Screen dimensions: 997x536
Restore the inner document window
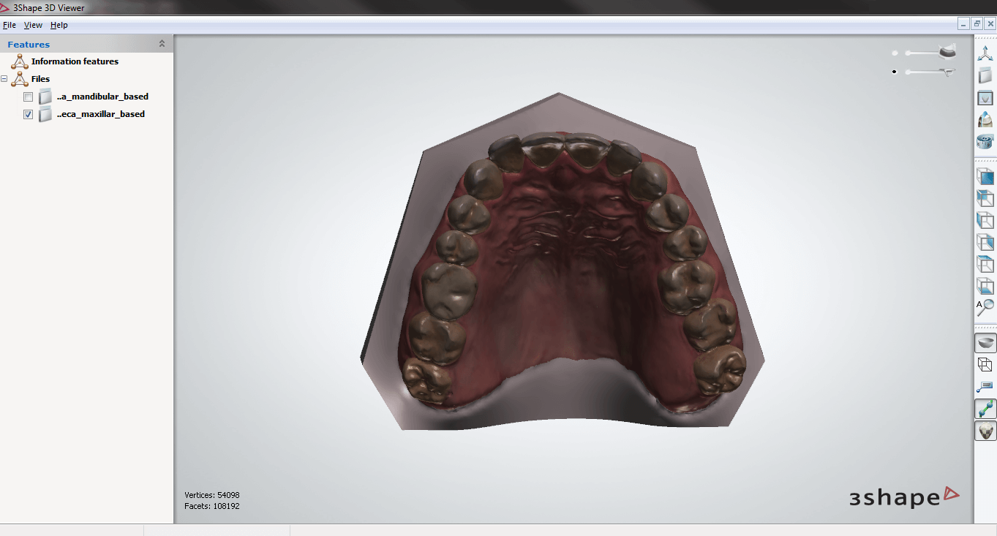click(977, 24)
